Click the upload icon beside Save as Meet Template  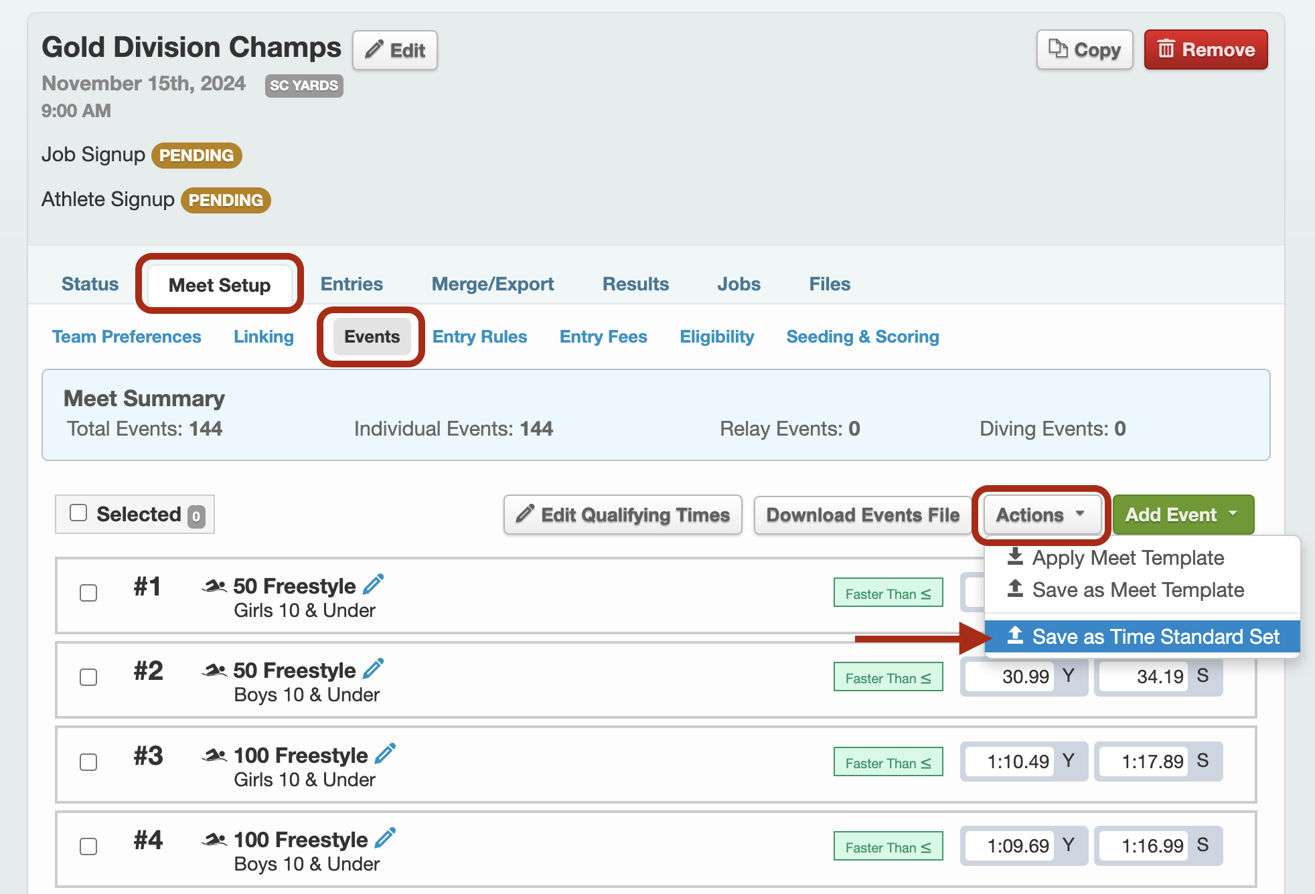click(1015, 589)
